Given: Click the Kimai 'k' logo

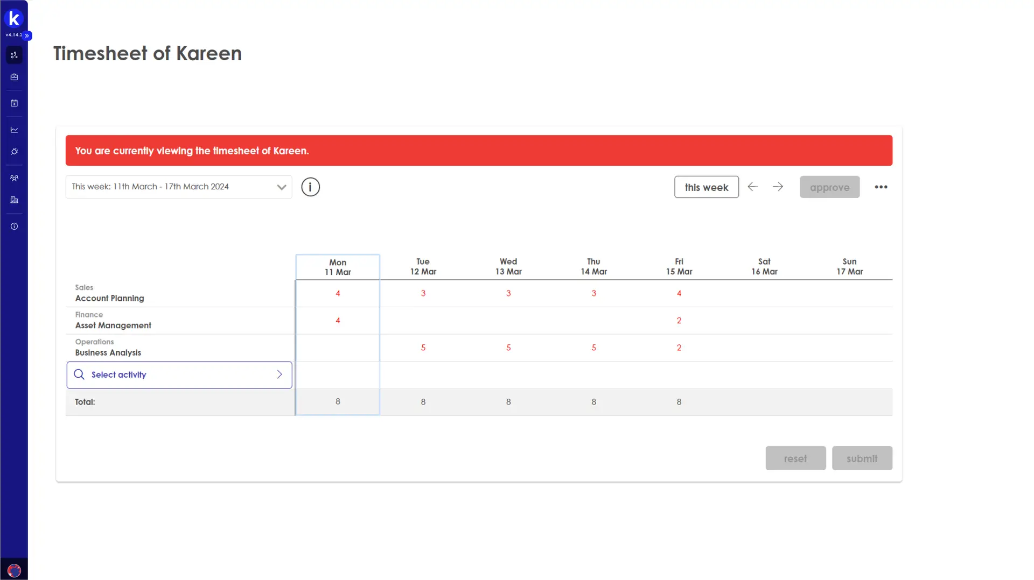Looking at the screenshot, I should (14, 18).
